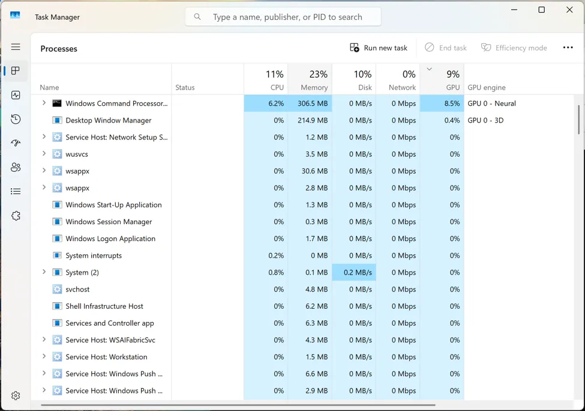Open the hamburger navigation menu
Screen dimensions: 585x411
point(16,47)
